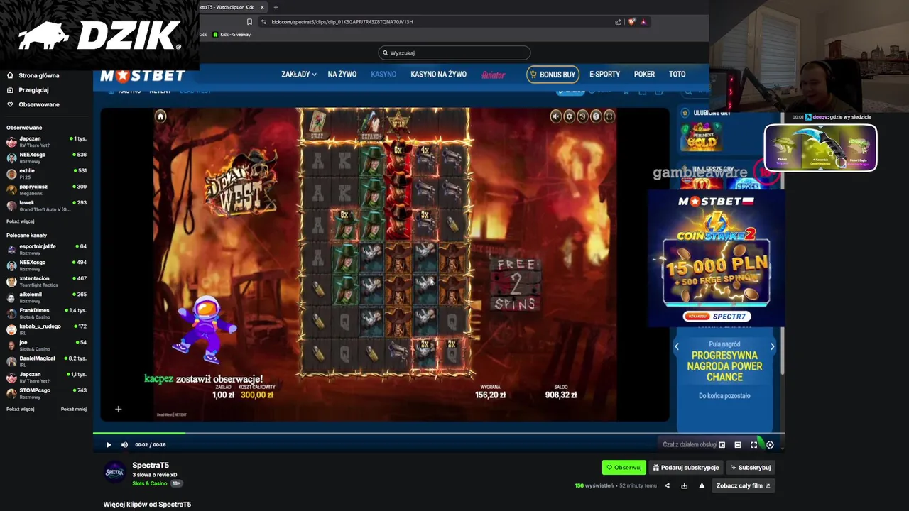Screen dimensions: 909x511
Task: Mute the clip volume speaker icon
Action: [124, 445]
